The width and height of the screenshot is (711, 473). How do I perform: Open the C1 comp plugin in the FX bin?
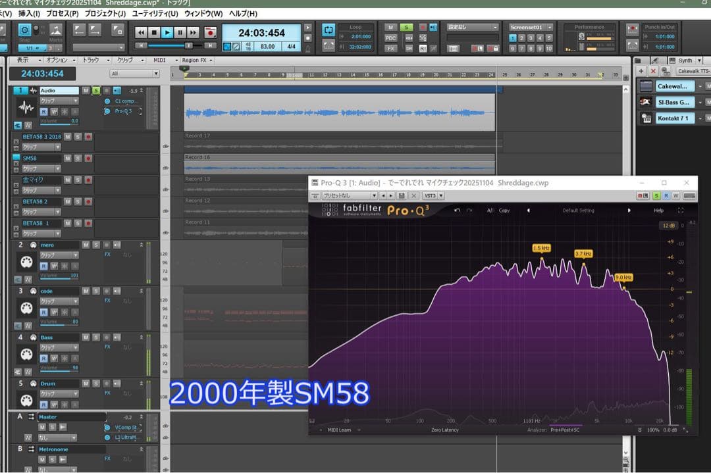(126, 102)
